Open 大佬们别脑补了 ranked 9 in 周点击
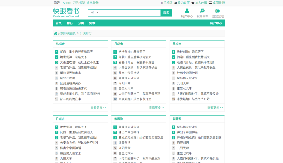This screenshot has width=283, height=163. 198,94
